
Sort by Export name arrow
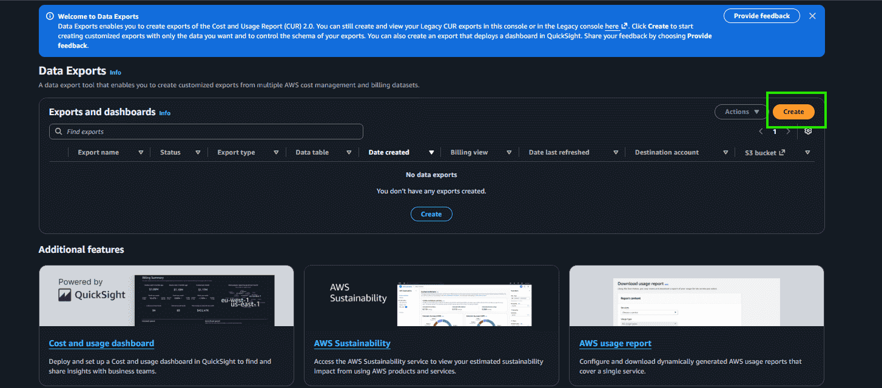[141, 153]
